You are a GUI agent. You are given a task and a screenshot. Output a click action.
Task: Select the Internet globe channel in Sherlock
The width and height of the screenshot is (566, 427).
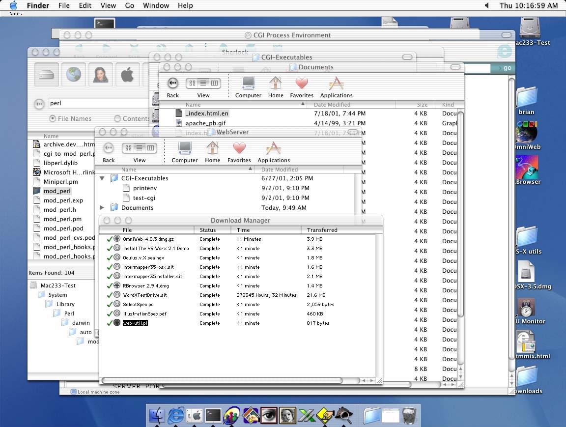pos(74,75)
